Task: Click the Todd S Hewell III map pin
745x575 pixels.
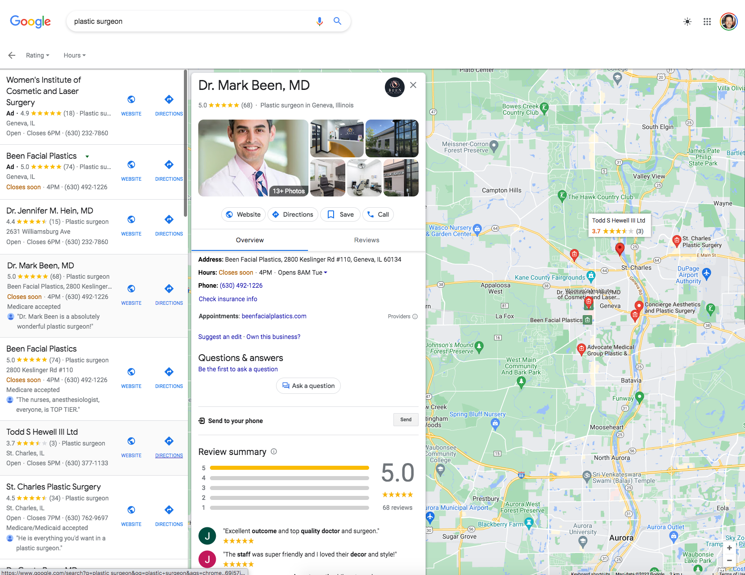Action: click(x=620, y=249)
